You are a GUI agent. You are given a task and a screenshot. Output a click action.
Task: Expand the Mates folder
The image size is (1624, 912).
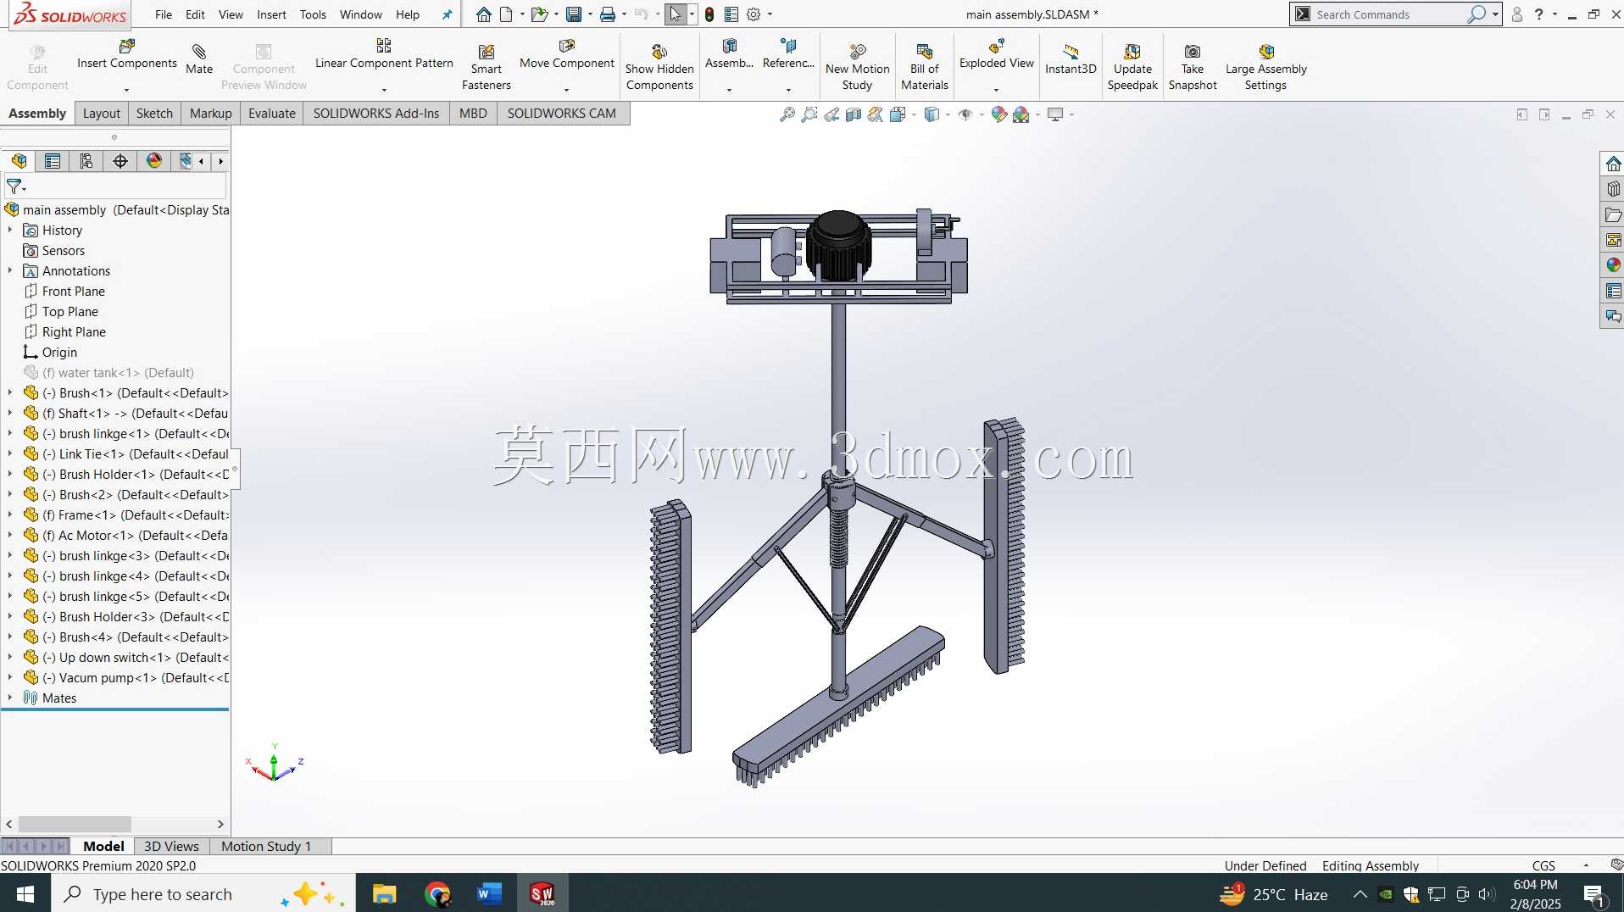coord(10,698)
